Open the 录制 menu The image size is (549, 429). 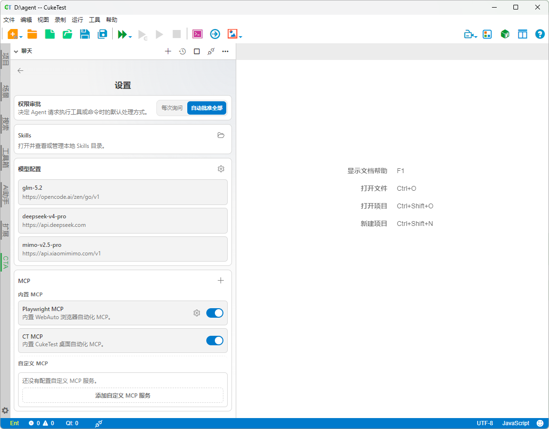(60, 20)
